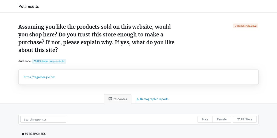Click the Audience label
This screenshot has width=277, height=138.
25,61
